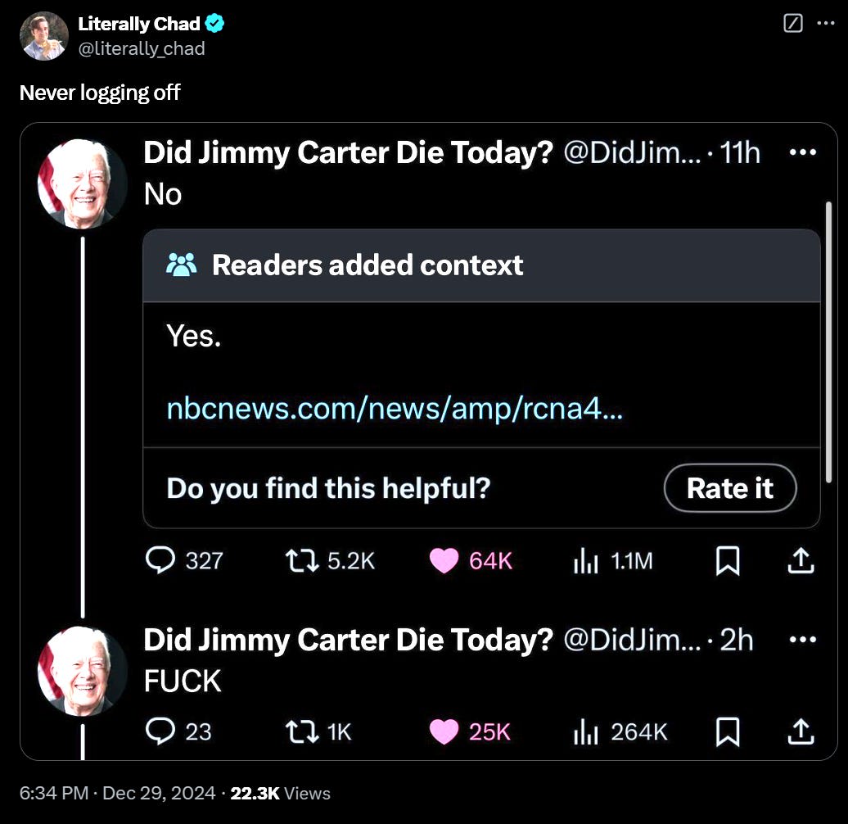Open the main post's three-dot menu

pos(826,24)
